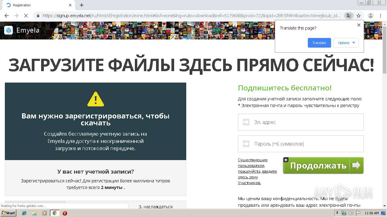
Task: Click the 11:56 AM clock
Action: pyautogui.click(x=372, y=213)
